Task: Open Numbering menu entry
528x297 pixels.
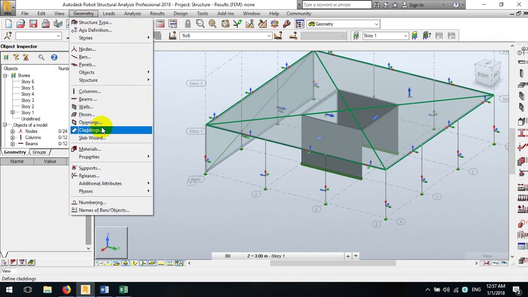Action: coord(111,203)
